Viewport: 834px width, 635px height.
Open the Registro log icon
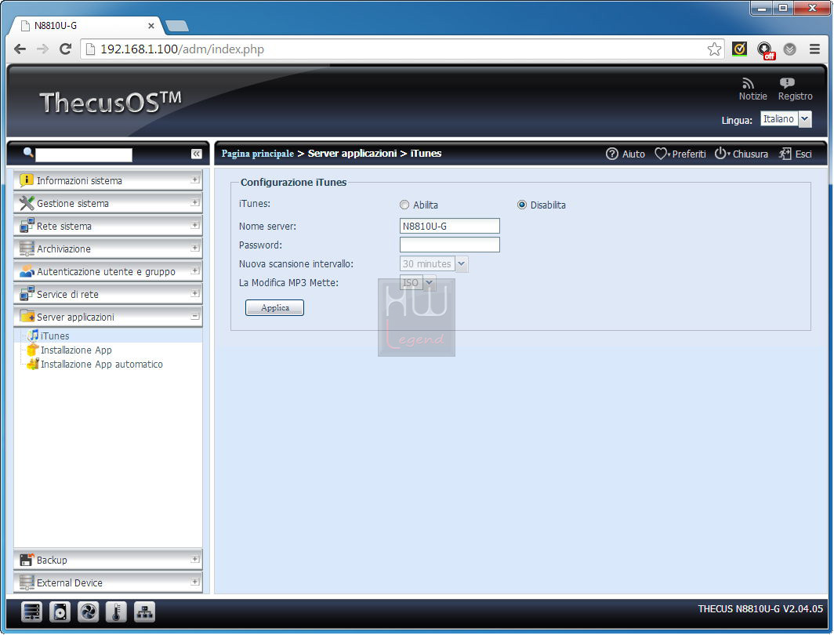click(x=787, y=83)
